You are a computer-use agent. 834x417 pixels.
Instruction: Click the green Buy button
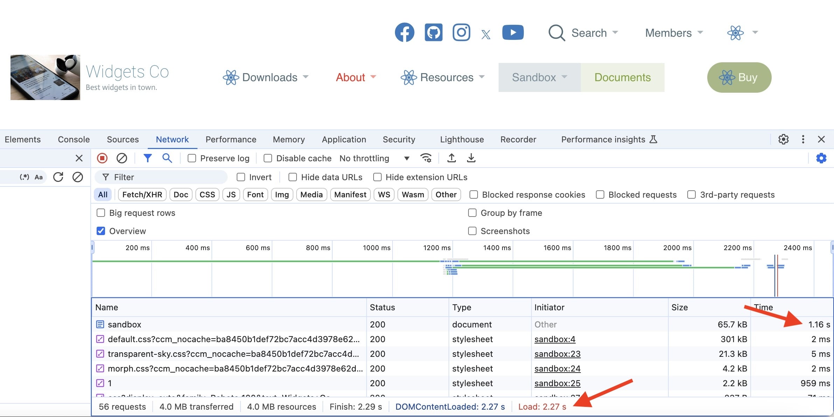point(739,77)
